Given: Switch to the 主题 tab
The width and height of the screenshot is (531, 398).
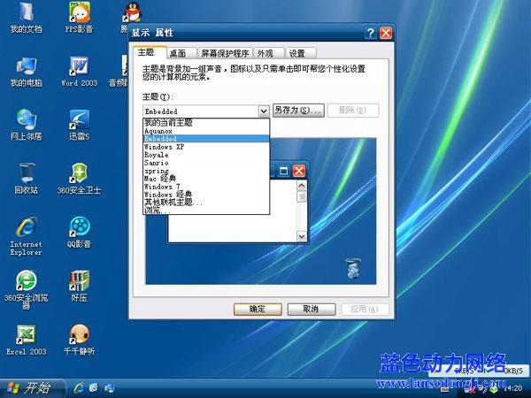Looking at the screenshot, I should click(149, 52).
